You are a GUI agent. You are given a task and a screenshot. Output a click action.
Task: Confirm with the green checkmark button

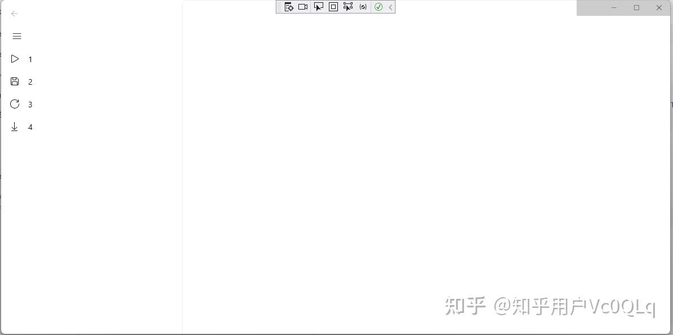[x=378, y=7]
